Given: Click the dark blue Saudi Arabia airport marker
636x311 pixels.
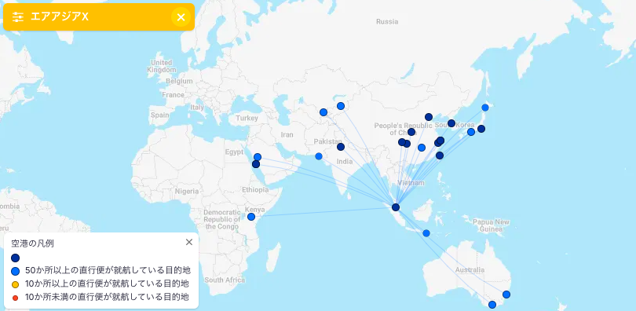Looking at the screenshot, I should tap(256, 164).
